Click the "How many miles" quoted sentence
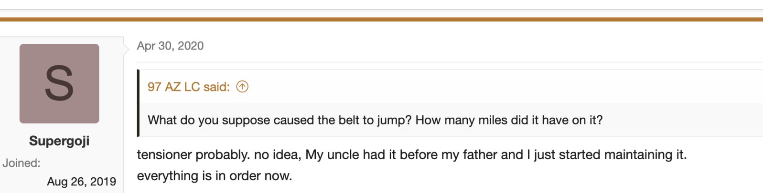Image resolution: width=763 pixels, height=193 pixels. point(509,120)
